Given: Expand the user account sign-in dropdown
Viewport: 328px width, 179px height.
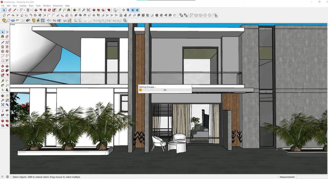Looking at the screenshot, I should point(118,10).
